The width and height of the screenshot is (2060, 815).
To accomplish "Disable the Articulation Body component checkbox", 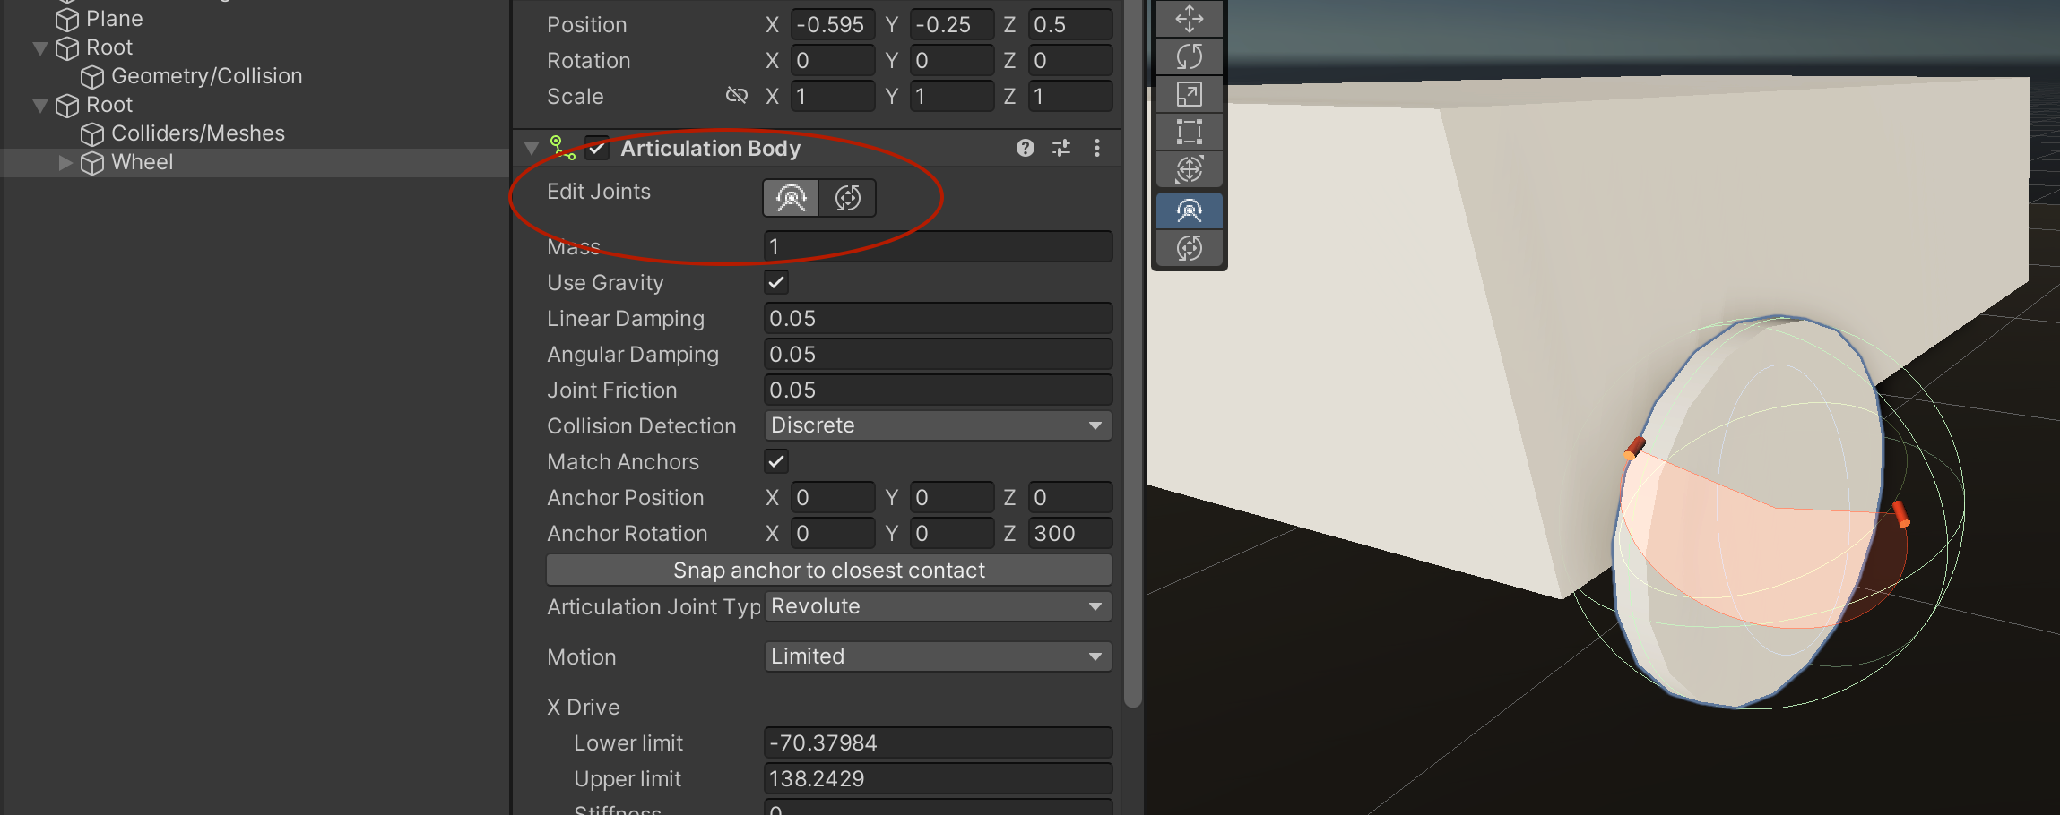I will [597, 149].
